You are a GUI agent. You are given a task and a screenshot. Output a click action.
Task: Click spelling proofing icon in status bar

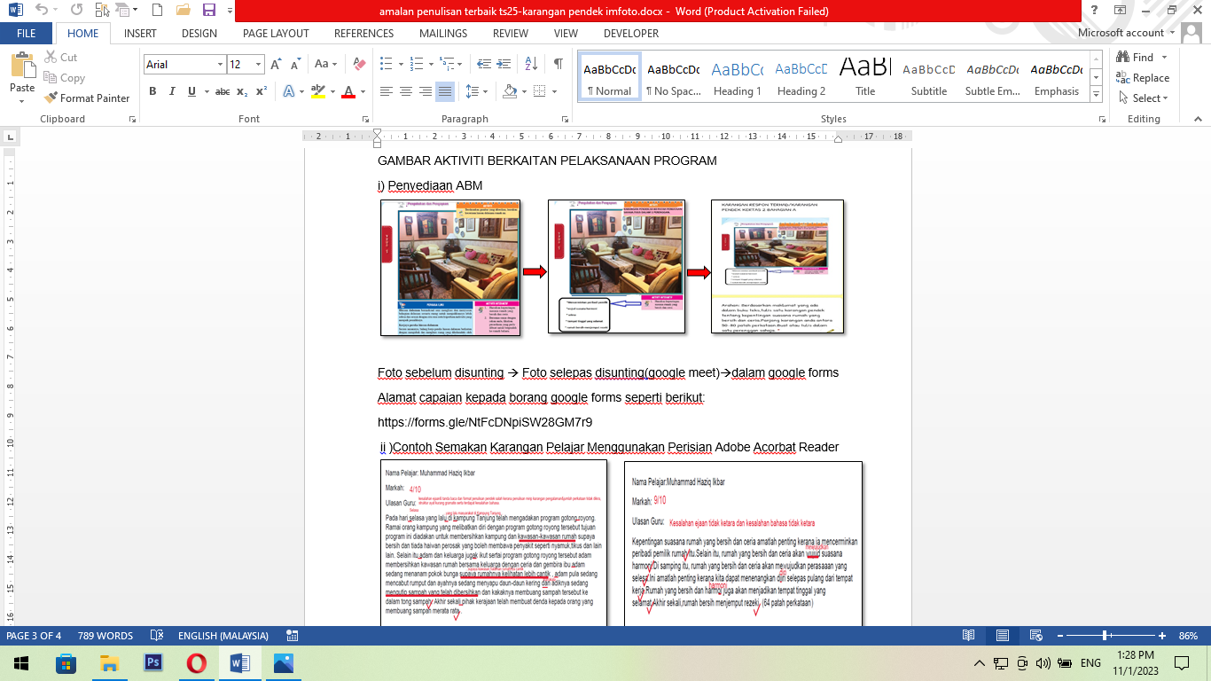tap(157, 636)
